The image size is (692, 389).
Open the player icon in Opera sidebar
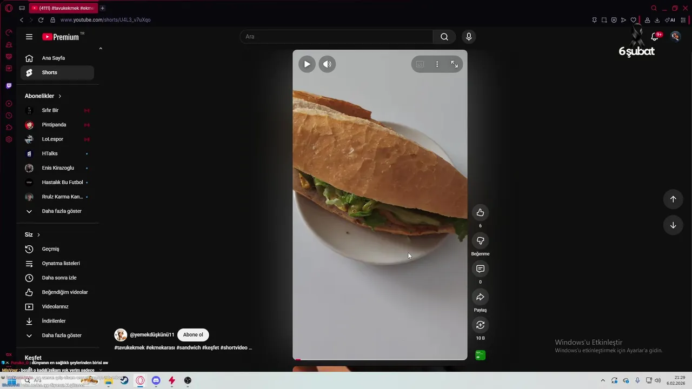[9, 104]
